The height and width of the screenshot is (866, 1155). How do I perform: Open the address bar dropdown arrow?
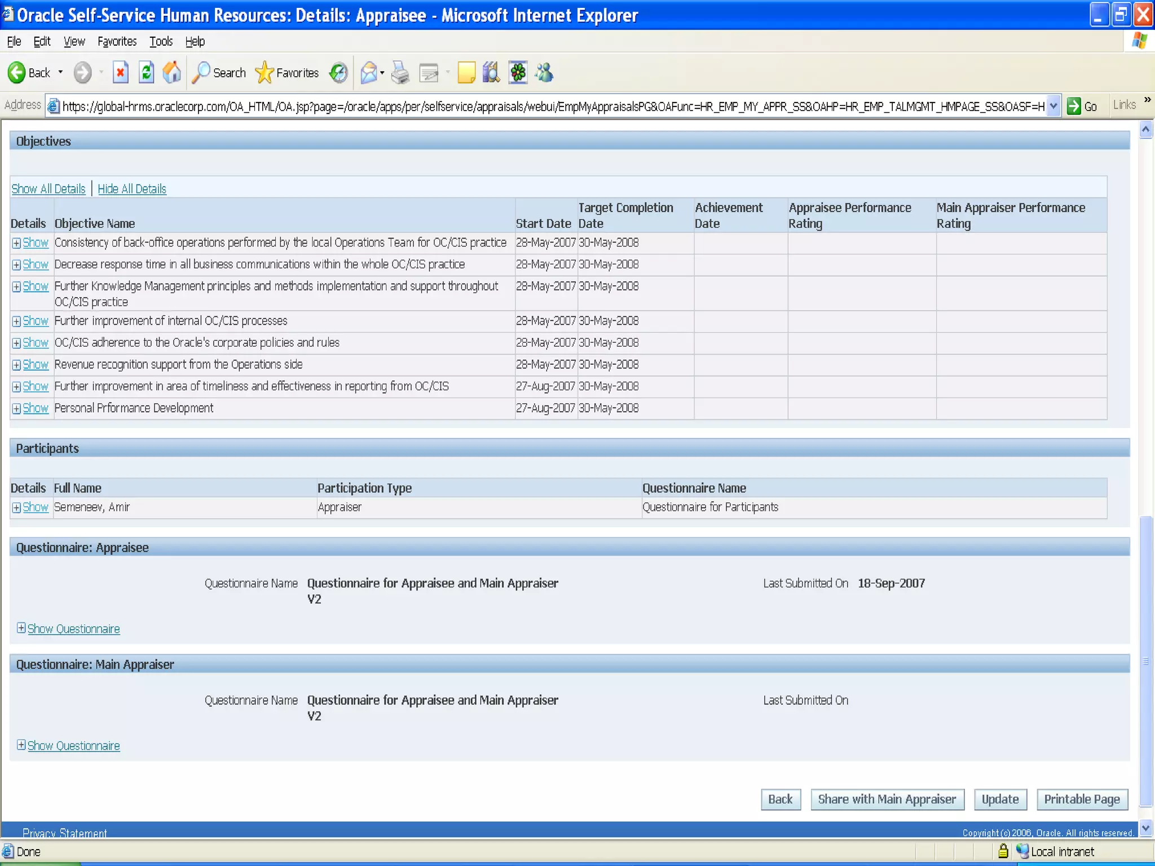[x=1053, y=106]
